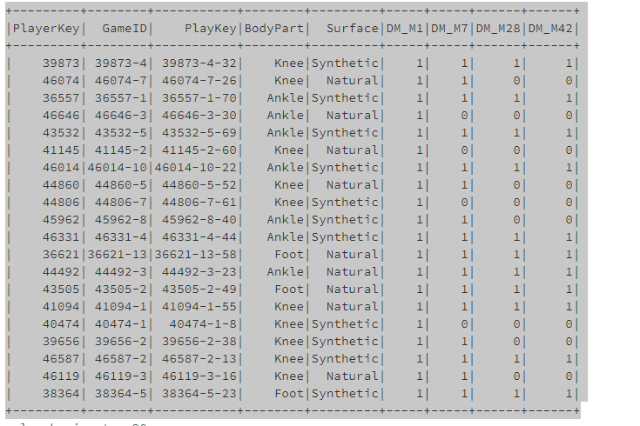Viewport: 640px width, 426px height.
Task: Click the Surface column header
Action: pos(353,28)
